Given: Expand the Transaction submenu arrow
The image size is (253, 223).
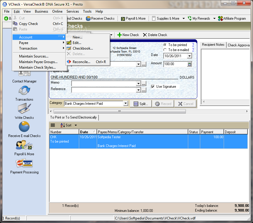Looking at the screenshot, I should (63, 48).
